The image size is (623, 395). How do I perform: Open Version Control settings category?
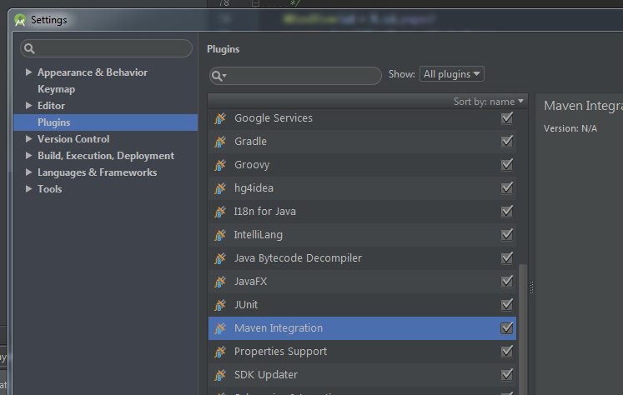(73, 139)
